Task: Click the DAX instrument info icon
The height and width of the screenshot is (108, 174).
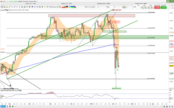Action: tap(7, 1)
